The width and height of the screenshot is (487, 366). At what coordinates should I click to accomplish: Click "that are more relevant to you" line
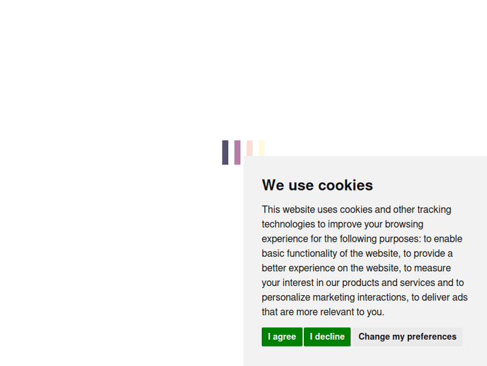point(323,312)
